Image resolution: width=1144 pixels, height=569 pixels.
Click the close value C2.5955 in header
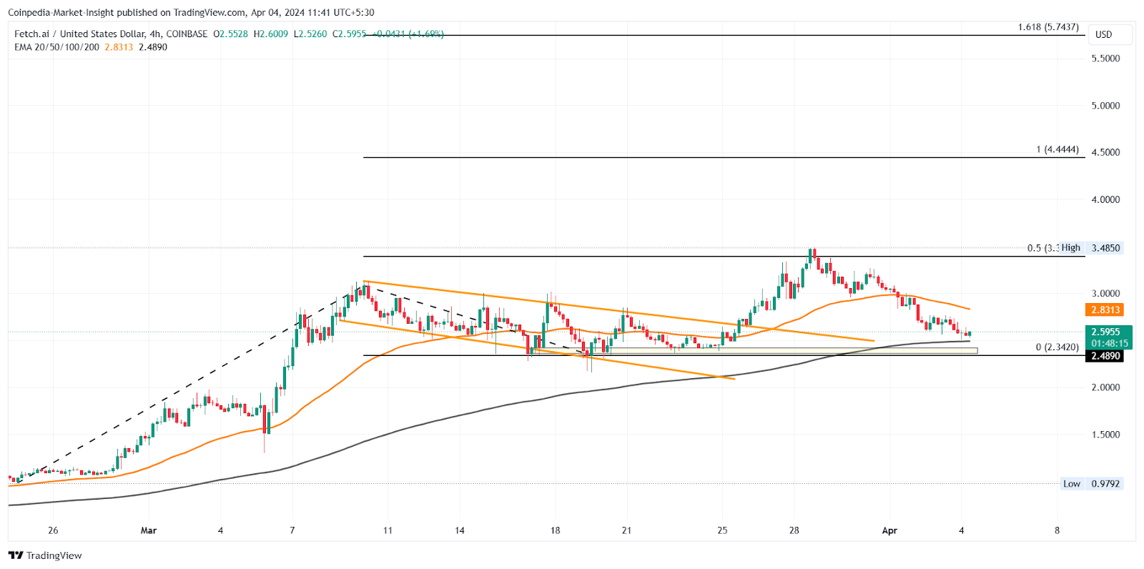[x=350, y=34]
